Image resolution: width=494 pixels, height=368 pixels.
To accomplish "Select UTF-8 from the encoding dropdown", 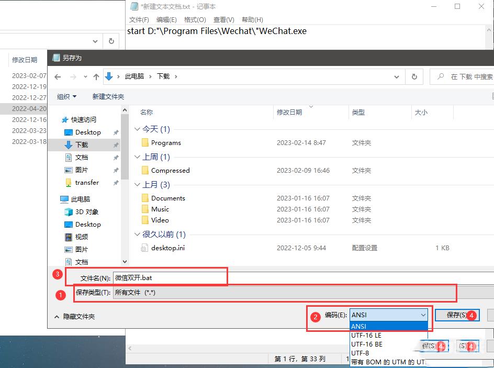I will point(362,353).
